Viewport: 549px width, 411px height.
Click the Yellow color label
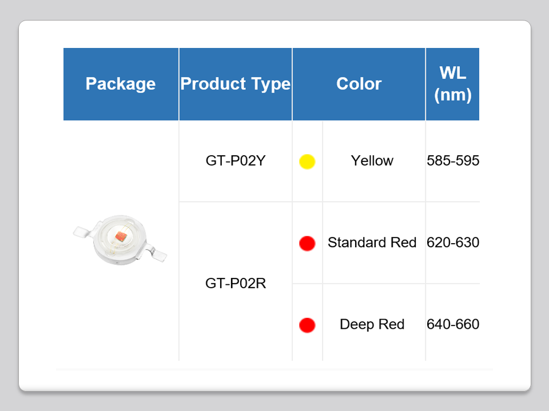(372, 161)
